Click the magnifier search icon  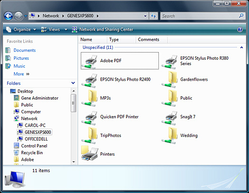tap(241, 16)
